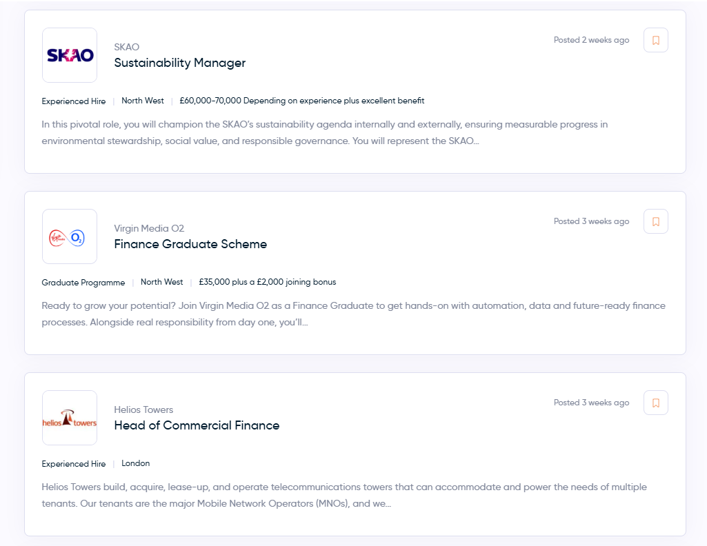Select the Helios Towers company name

point(143,410)
